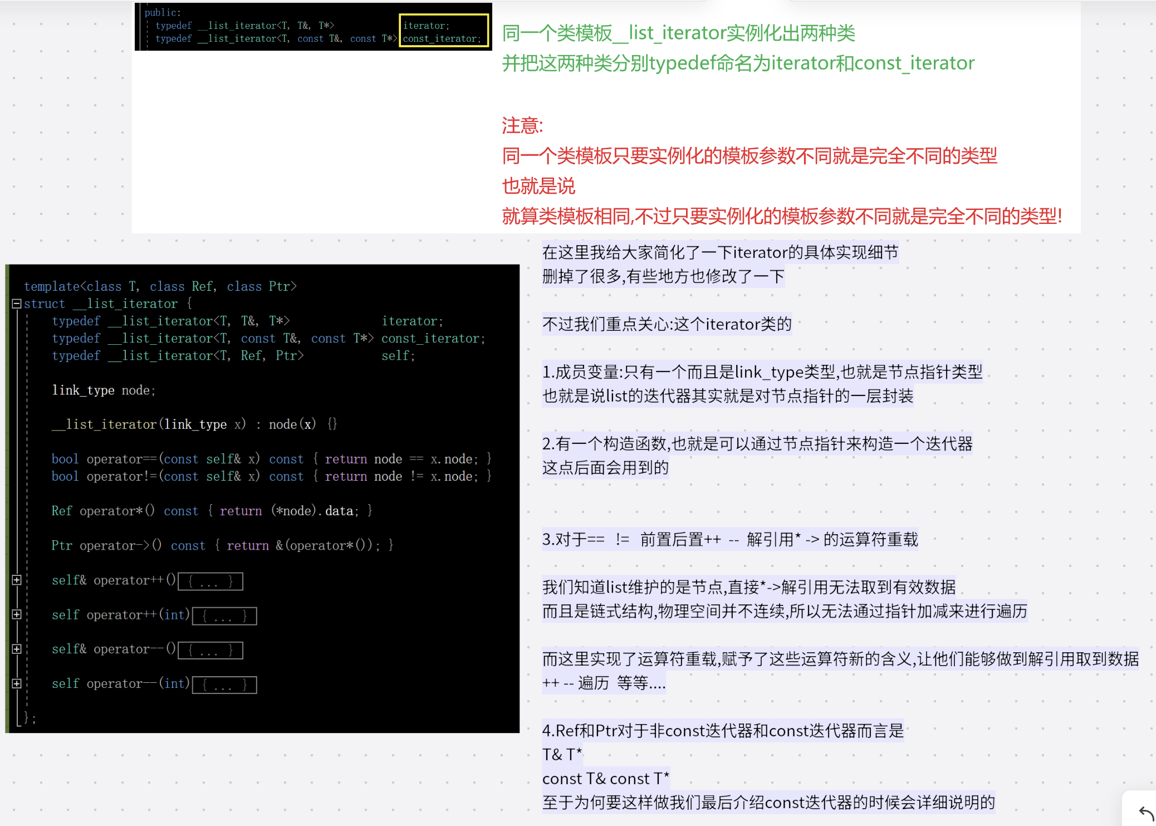Click the 'link_type node;' code line
Viewport: 1156px width, 826px height.
click(x=104, y=390)
